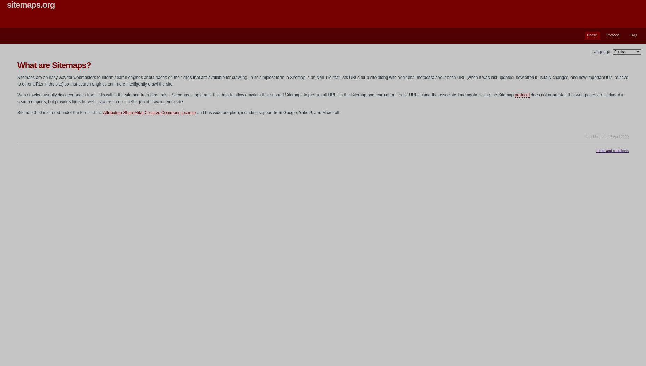Viewport: 646px width, 366px height.
Task: Expand the Language dropdown showing English
Action: coord(627,52)
